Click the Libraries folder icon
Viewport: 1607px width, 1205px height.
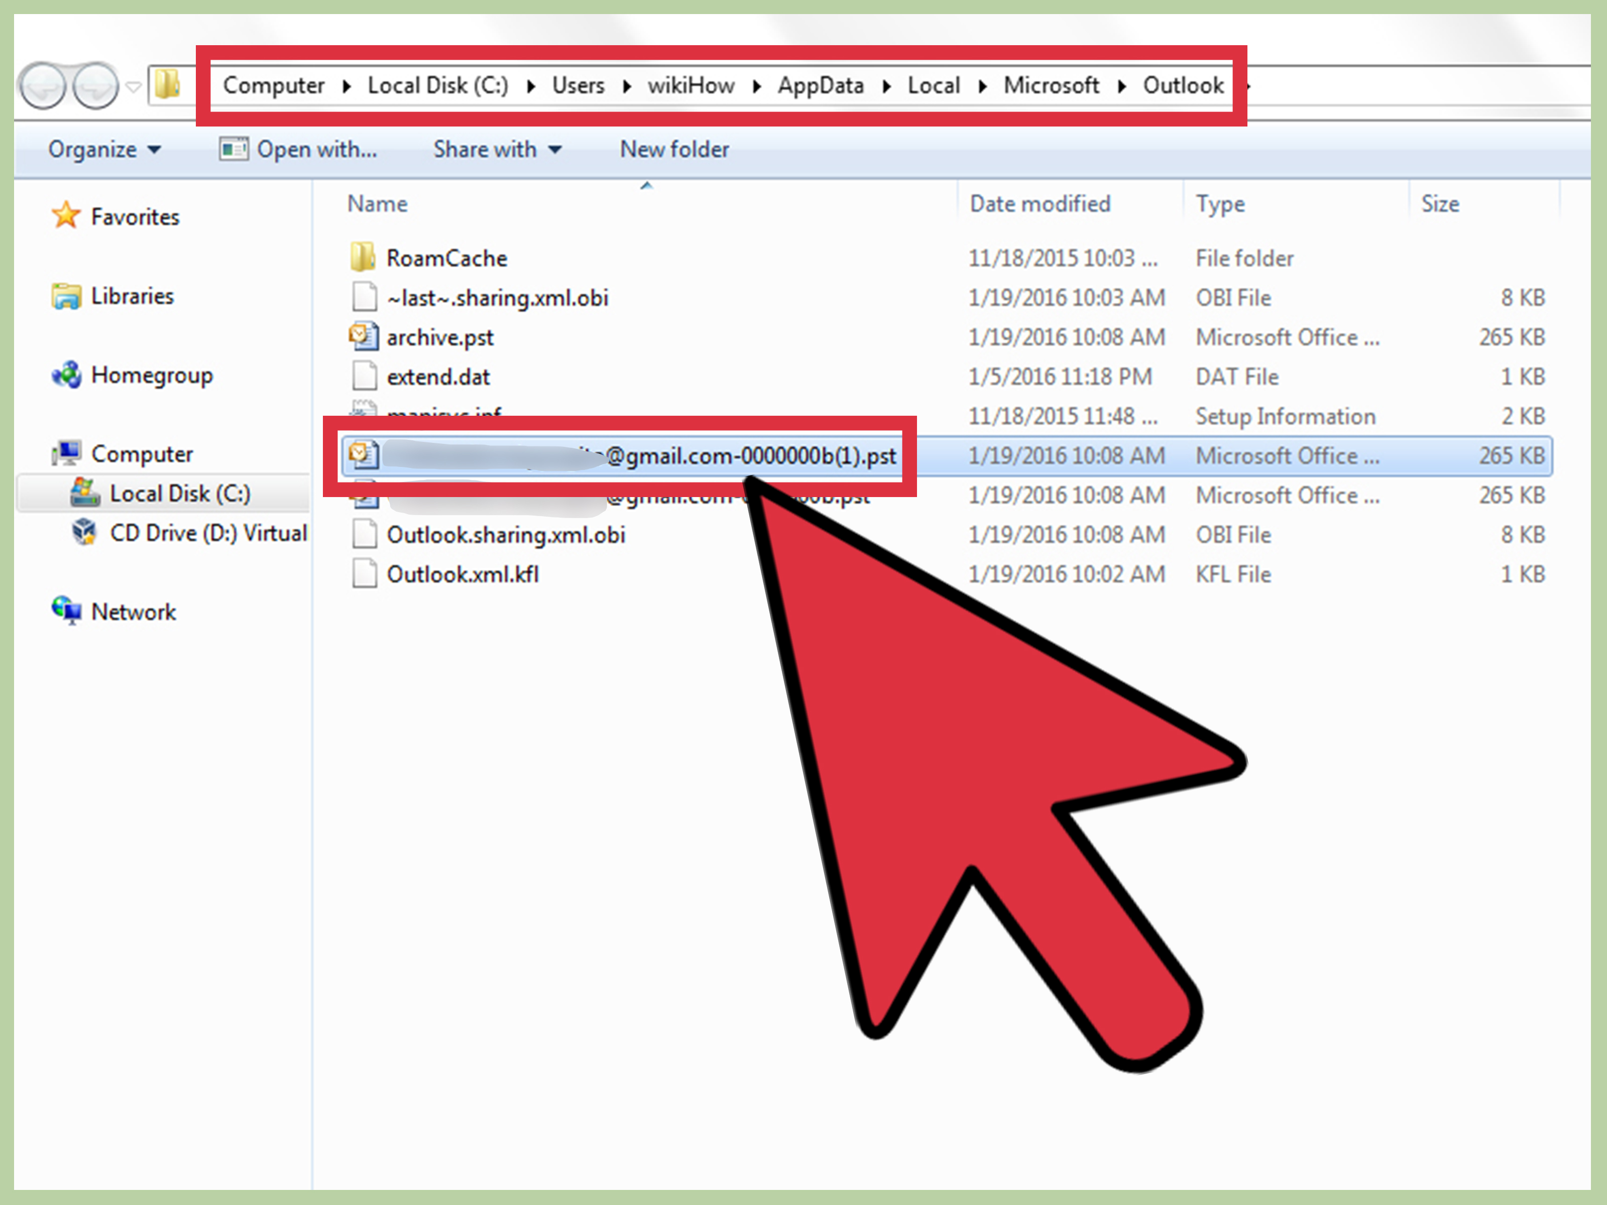coord(66,296)
